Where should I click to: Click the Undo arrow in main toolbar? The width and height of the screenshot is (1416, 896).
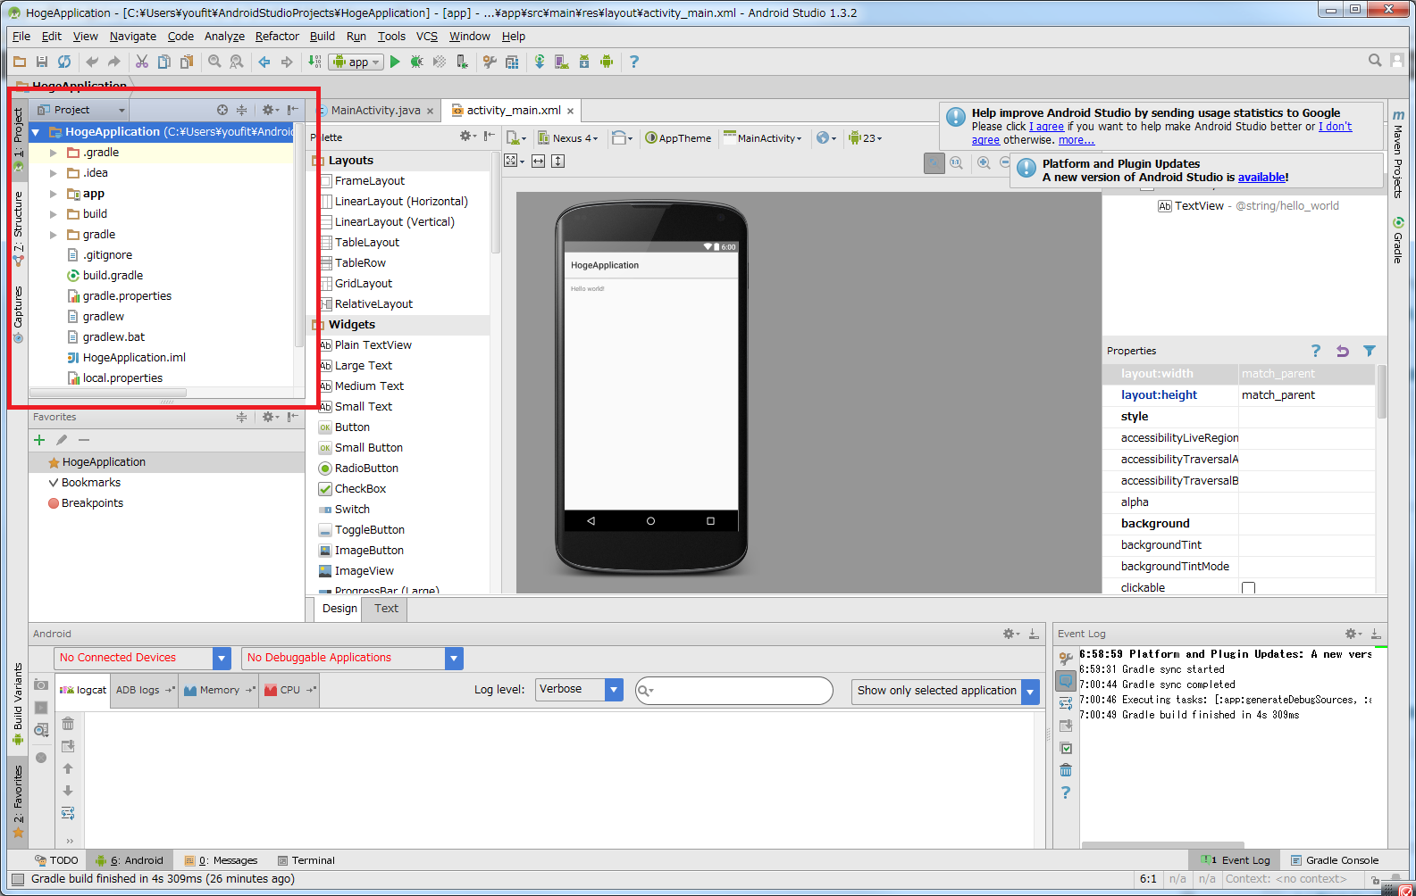pyautogui.click(x=91, y=62)
